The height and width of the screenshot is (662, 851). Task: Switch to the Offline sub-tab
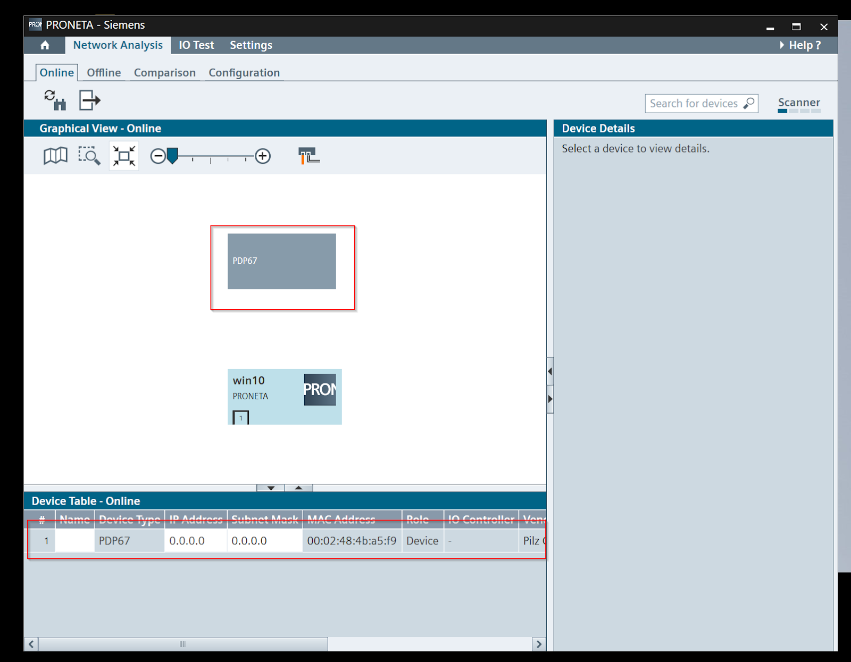click(x=104, y=73)
